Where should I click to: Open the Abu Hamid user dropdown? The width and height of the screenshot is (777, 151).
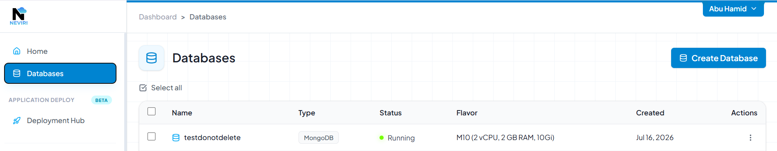pos(733,9)
